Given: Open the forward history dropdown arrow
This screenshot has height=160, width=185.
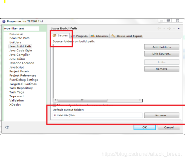Looking at the screenshot, I should point(174,28).
